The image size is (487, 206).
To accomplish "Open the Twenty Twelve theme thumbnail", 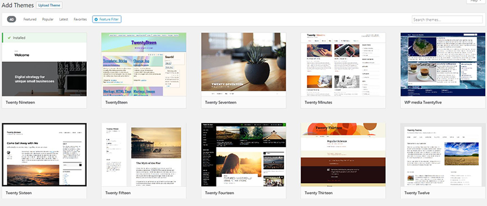I will [443, 155].
